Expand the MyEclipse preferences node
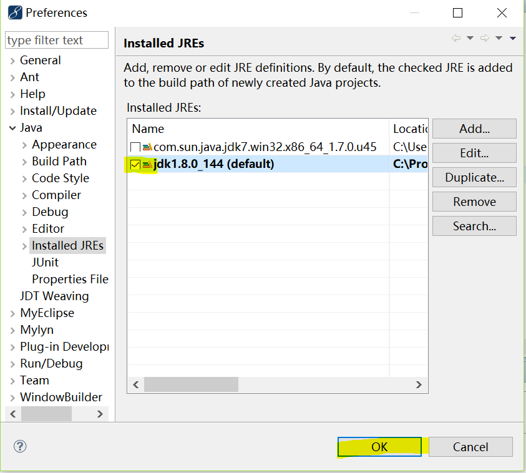526x473 pixels. pos(12,313)
